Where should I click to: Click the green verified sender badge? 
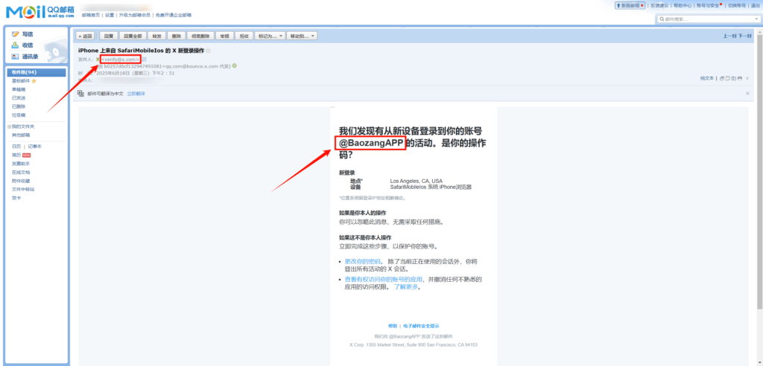pyautogui.click(x=235, y=65)
